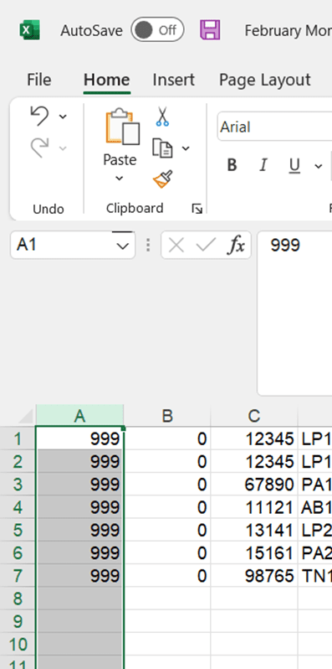
Task: Click the Cut scissors icon
Action: [162, 116]
